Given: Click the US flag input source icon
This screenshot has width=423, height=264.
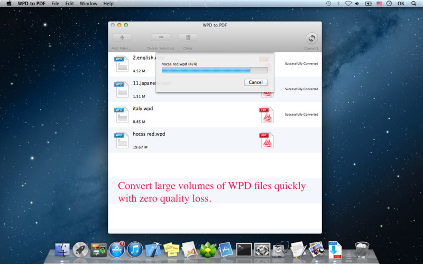Looking at the screenshot, I should [379, 4].
